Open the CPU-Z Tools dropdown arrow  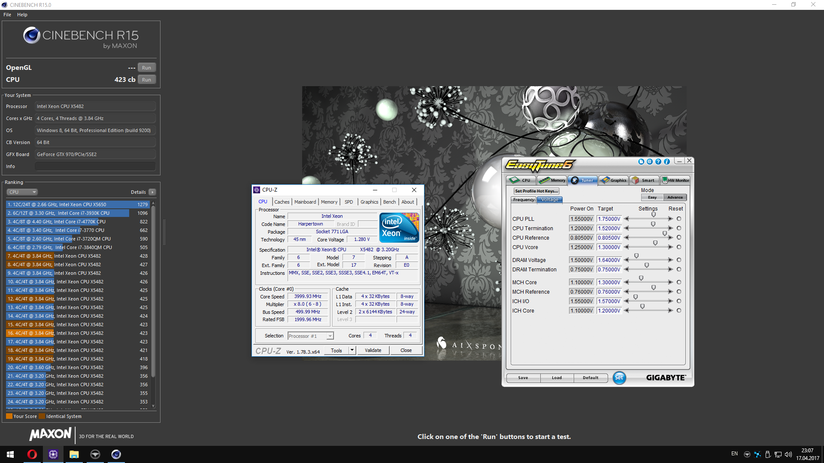pos(352,350)
